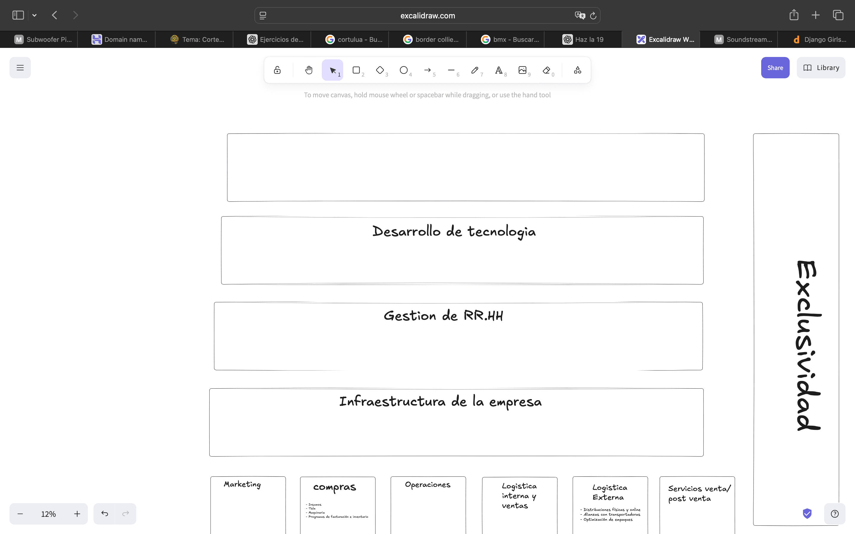The height and width of the screenshot is (534, 855).
Task: Expand the more tools shapes menu
Action: [578, 70]
